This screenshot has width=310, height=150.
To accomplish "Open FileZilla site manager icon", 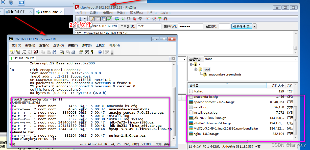I will pos(79,19).
